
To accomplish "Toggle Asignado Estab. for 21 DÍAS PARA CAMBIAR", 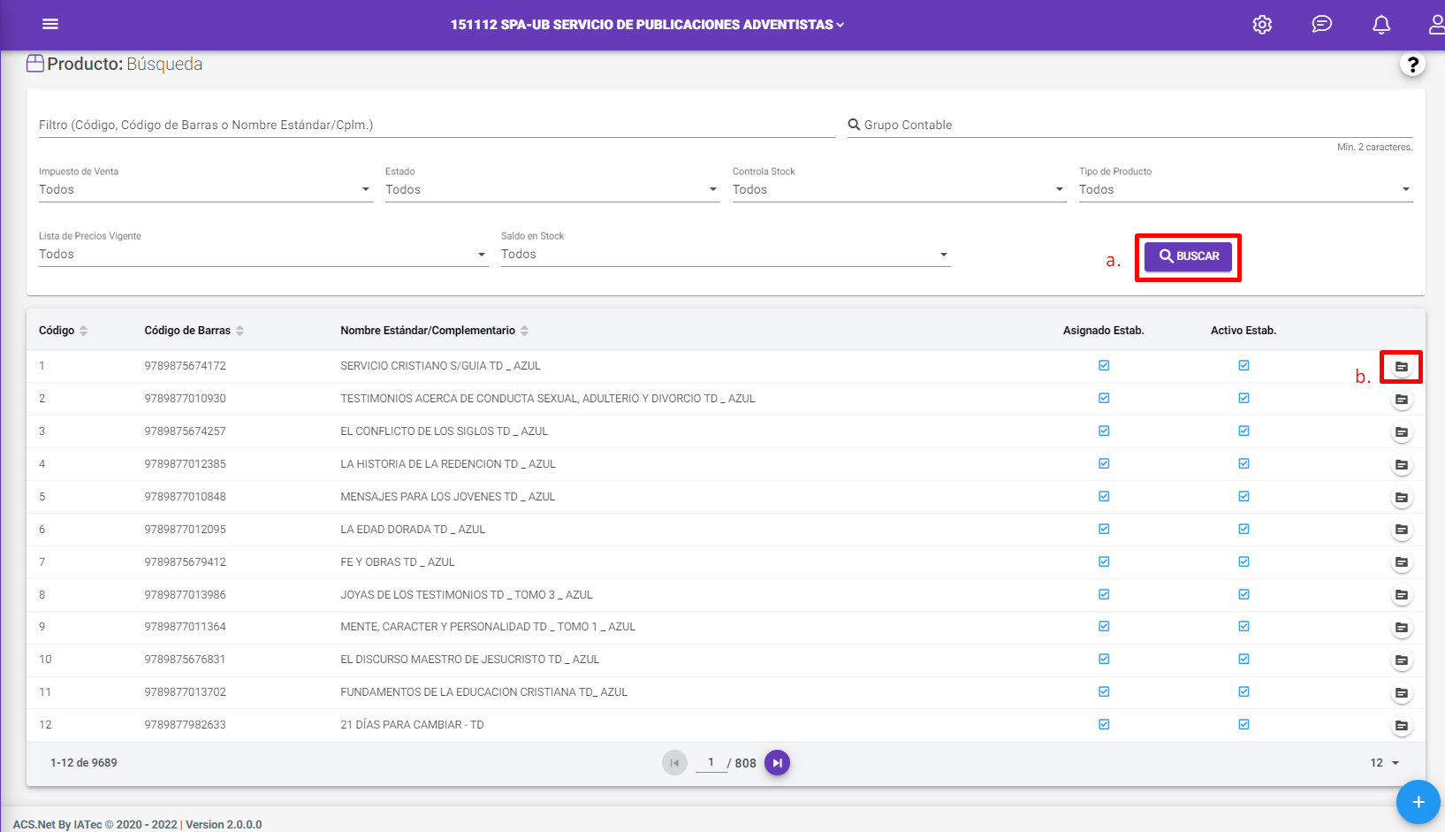I will (1104, 724).
